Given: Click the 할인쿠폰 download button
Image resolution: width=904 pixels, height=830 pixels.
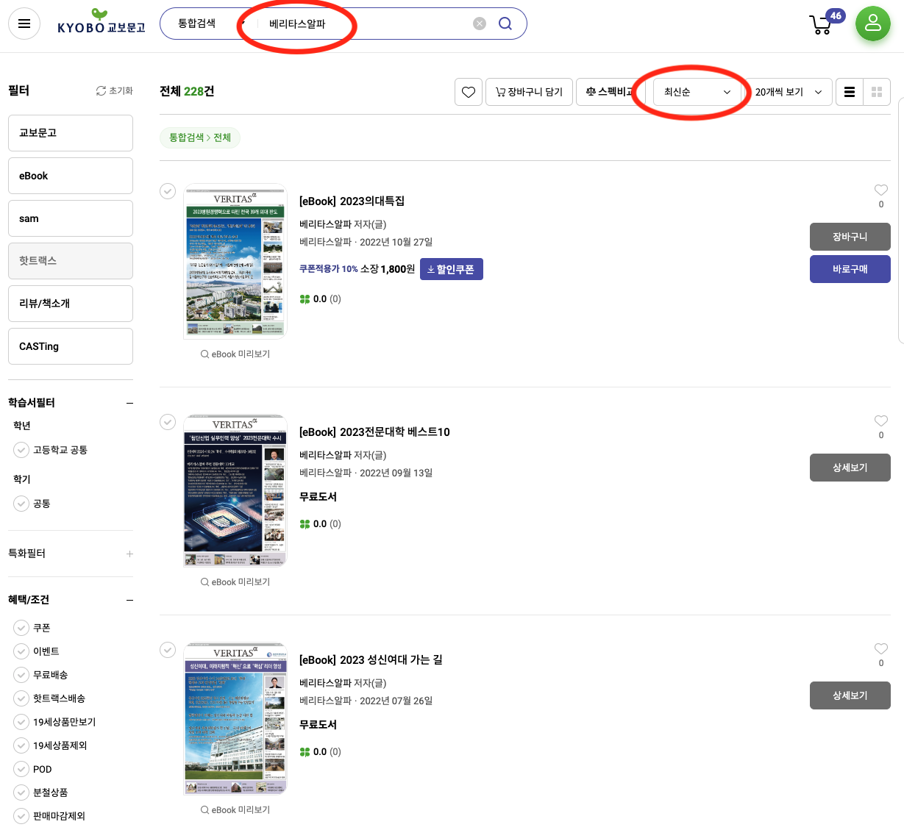Looking at the screenshot, I should 452,269.
